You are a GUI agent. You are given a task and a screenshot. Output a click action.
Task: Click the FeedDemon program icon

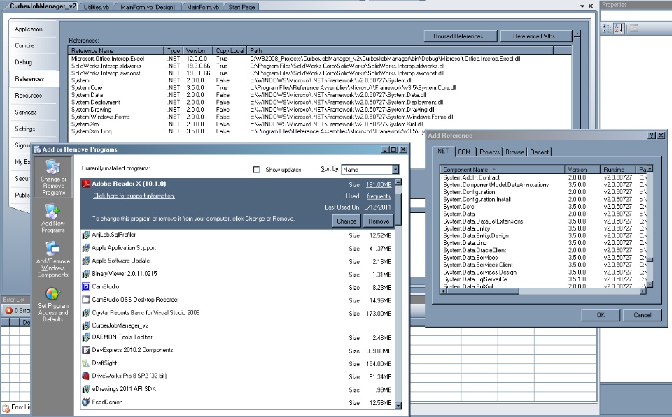(x=85, y=402)
